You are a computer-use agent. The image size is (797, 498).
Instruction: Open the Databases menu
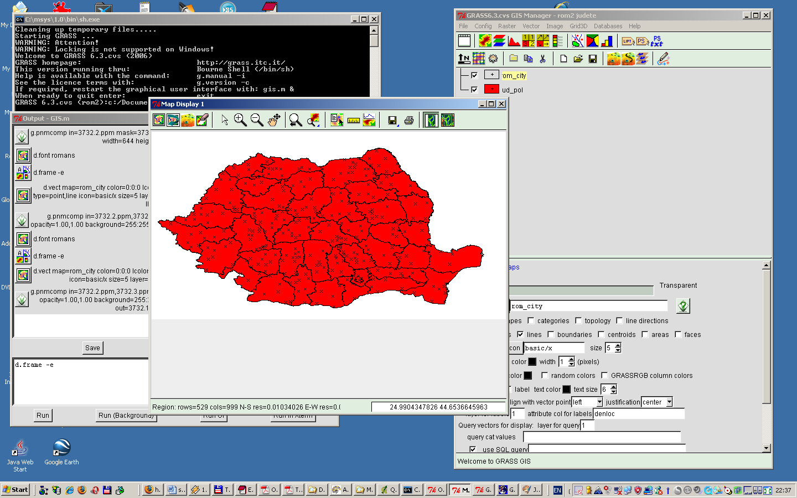(x=608, y=26)
